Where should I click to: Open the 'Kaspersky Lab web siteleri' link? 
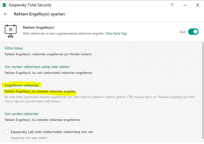point(29,138)
